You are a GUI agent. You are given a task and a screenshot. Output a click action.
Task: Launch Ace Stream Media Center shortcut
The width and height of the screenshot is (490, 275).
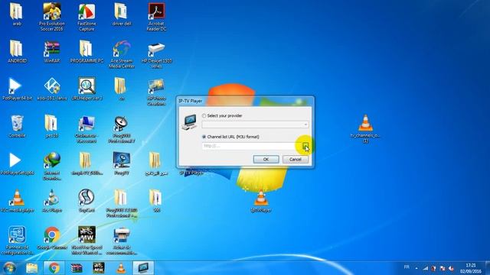(x=122, y=54)
